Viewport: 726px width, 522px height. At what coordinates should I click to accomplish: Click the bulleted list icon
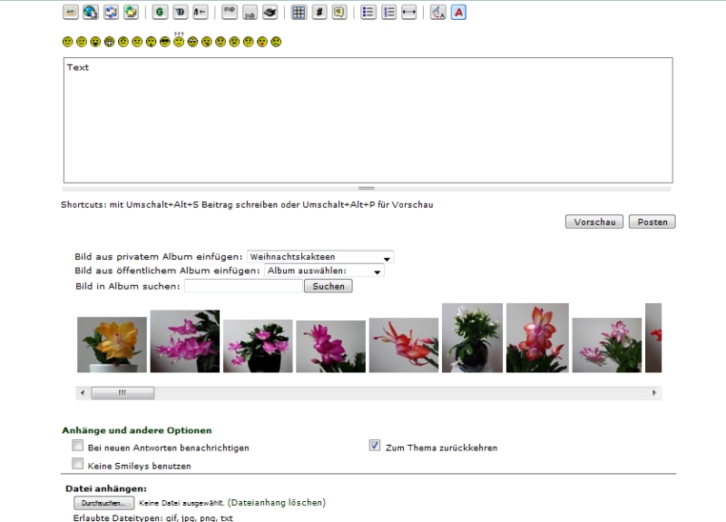tap(368, 13)
